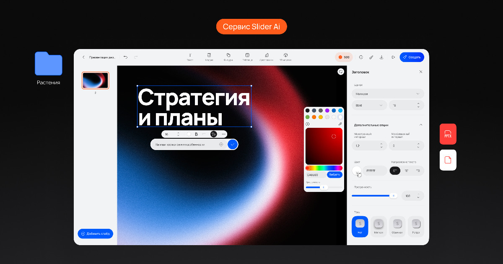503x264 pixels.
Task: Select the Shapes tool icon
Action: coord(228,57)
